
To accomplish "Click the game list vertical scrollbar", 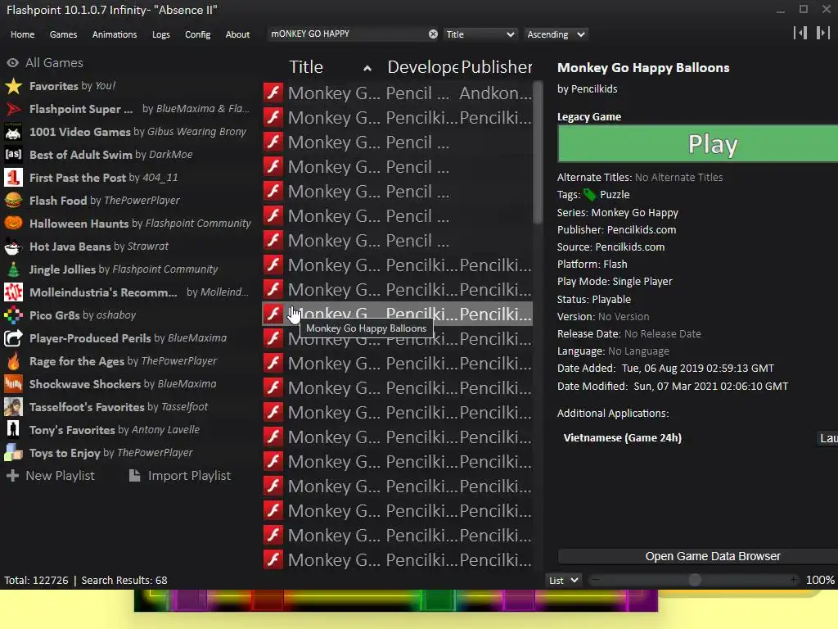I will (538, 152).
